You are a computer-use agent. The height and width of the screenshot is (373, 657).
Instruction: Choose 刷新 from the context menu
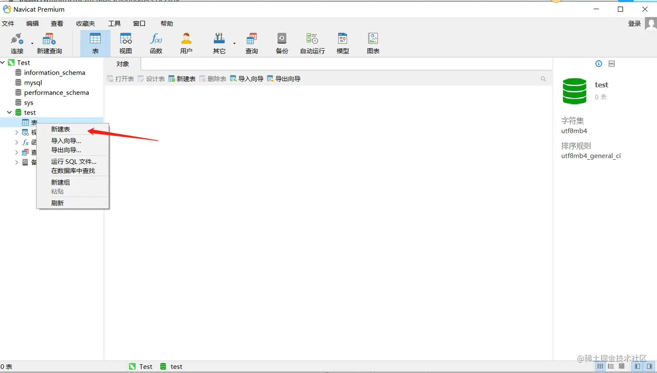pos(73,203)
